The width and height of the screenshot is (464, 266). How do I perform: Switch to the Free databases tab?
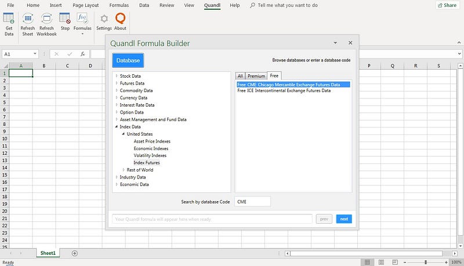274,76
